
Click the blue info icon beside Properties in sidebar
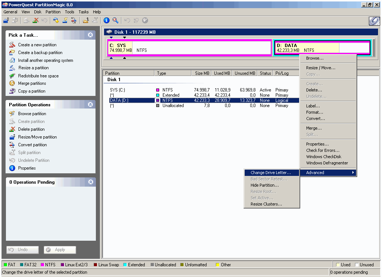pyautogui.click(x=12, y=168)
